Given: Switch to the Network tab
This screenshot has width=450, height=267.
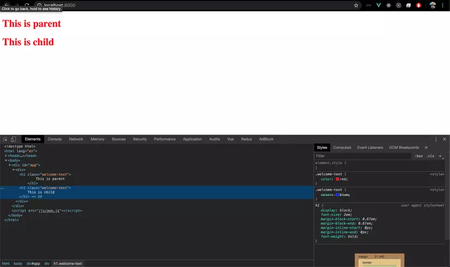Looking at the screenshot, I should [76, 139].
